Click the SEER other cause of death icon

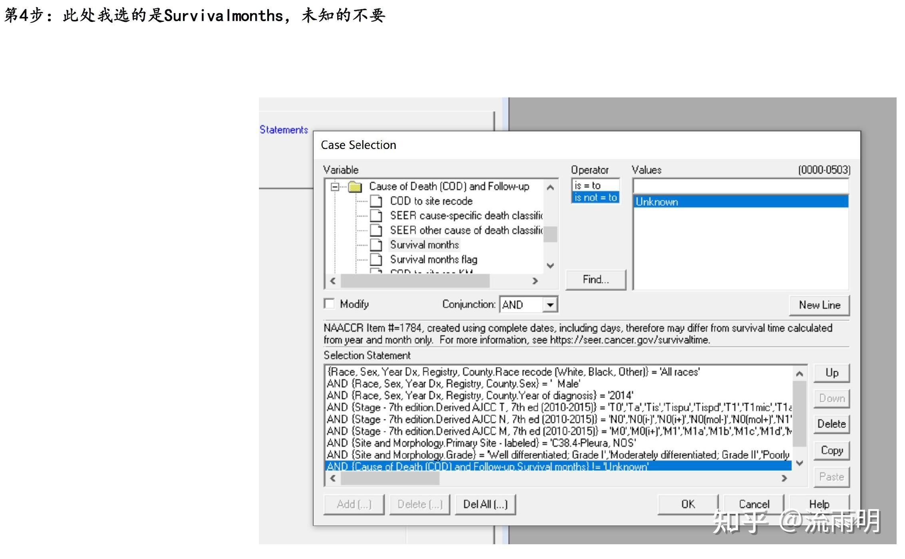pos(376,230)
